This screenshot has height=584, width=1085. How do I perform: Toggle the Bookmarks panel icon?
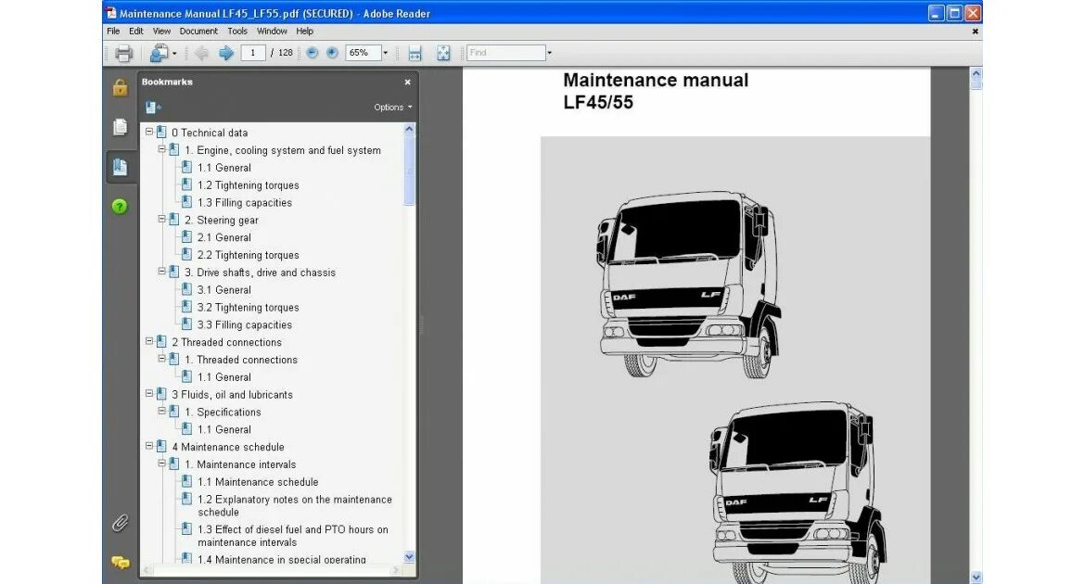coord(120,167)
